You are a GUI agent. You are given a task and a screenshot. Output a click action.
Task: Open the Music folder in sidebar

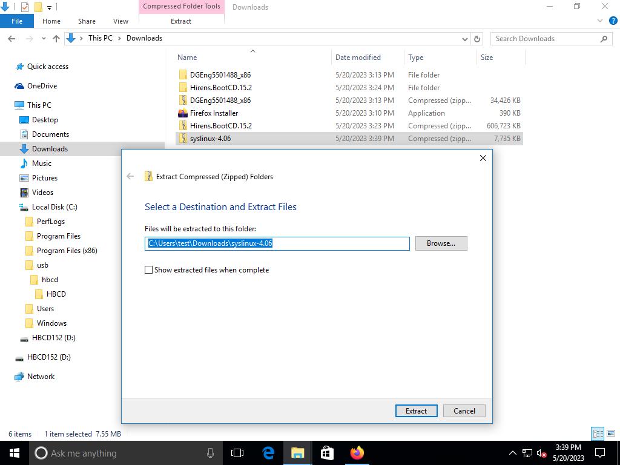[41, 163]
